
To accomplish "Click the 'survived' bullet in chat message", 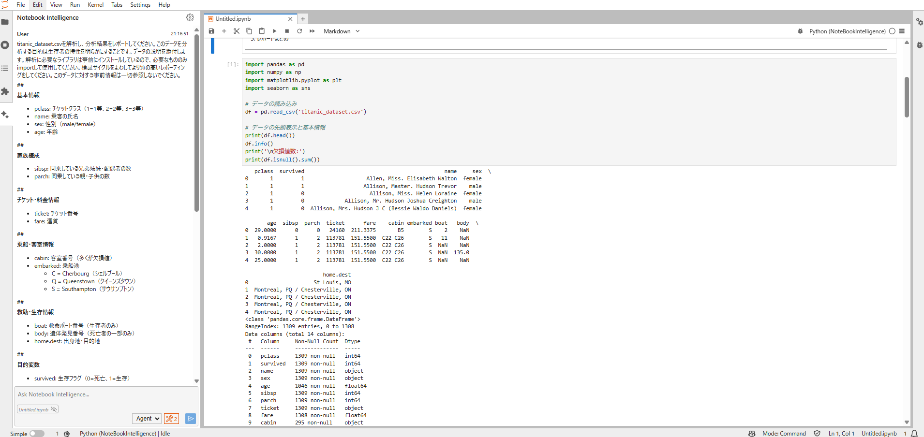I will point(82,379).
